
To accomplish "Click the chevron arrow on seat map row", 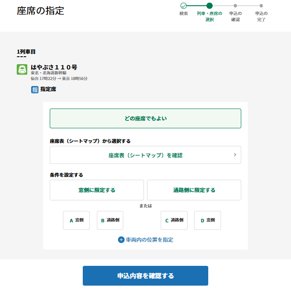I will (x=235, y=155).
